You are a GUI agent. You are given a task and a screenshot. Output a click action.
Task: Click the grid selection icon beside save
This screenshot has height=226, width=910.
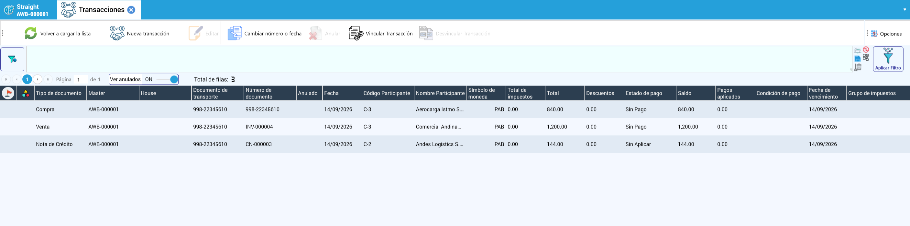866,57
